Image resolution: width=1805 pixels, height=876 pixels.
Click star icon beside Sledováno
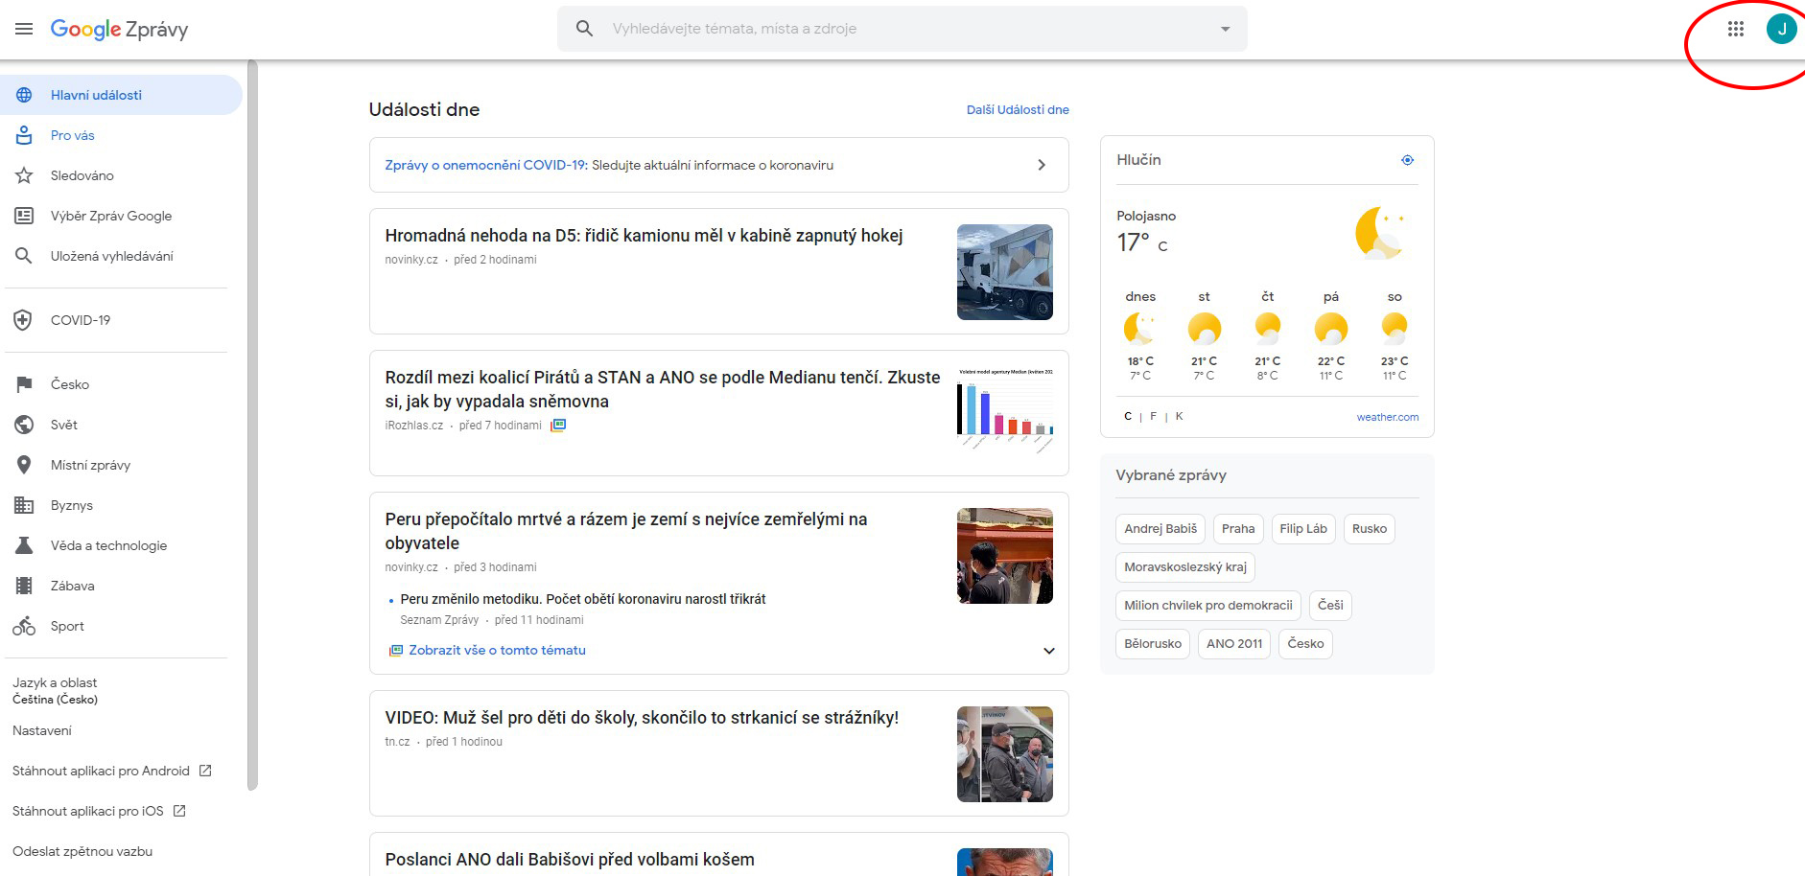click(x=24, y=175)
